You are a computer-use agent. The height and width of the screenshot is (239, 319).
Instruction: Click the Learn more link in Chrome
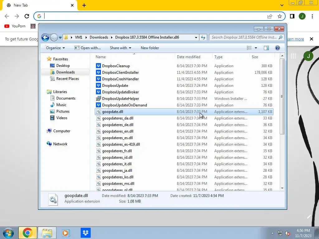coord(295,39)
